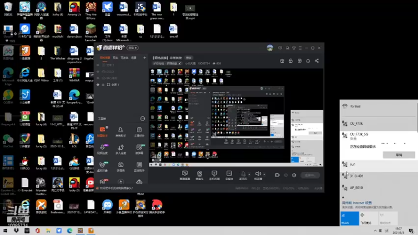Hide the 全屏 1 source with its eye icon
Viewport: 418px width, 235px height.
tap(98, 85)
